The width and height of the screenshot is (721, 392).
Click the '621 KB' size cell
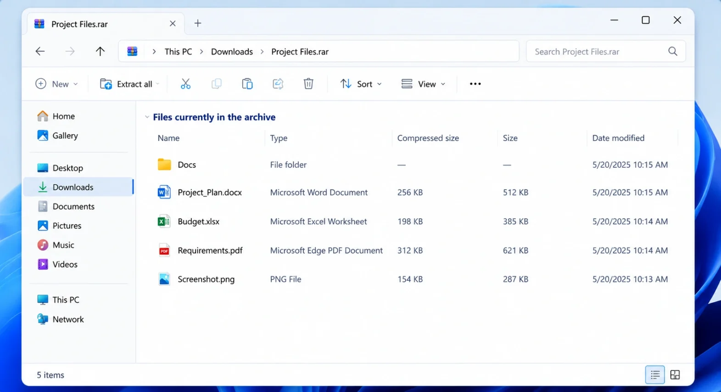[x=515, y=250]
